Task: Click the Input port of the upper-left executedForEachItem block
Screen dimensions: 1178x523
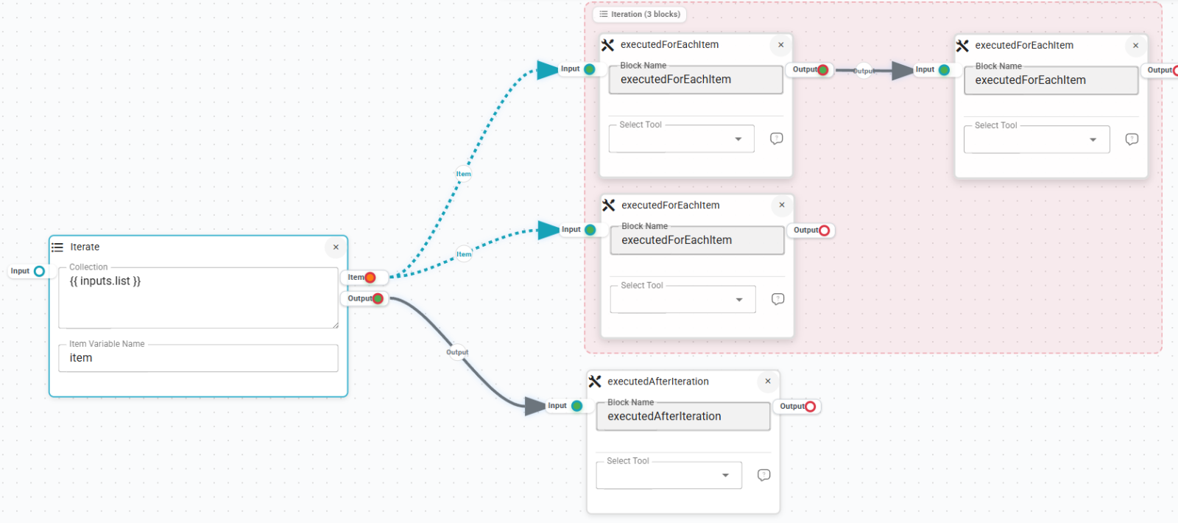Action: [590, 69]
